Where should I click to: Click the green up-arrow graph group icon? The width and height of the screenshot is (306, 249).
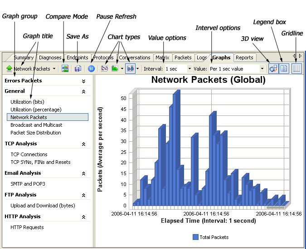pyautogui.click(x=9, y=68)
